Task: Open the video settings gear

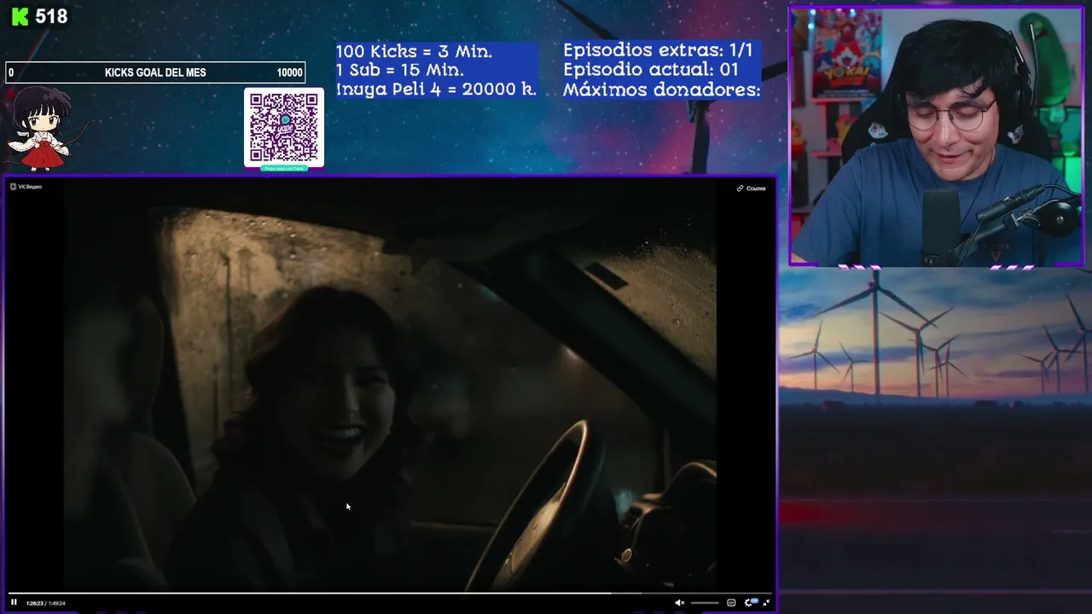Action: (749, 603)
